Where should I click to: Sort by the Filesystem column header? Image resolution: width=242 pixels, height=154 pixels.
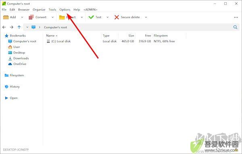[x=161, y=36]
